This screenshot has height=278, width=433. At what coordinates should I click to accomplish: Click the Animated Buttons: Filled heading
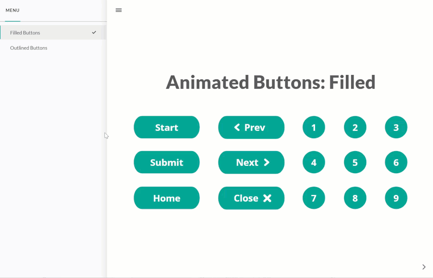[270, 82]
